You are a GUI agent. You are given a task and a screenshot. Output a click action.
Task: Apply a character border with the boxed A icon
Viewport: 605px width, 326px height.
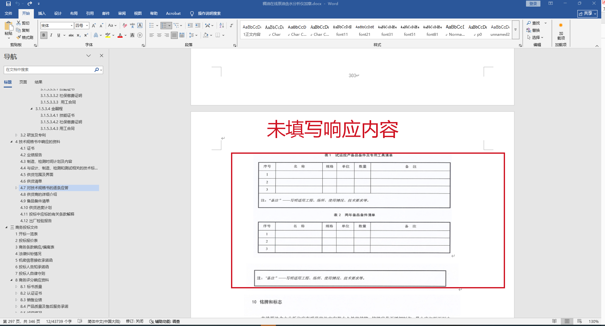140,25
